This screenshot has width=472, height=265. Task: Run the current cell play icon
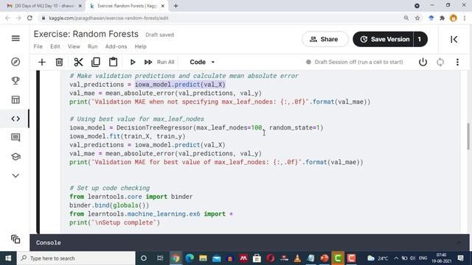[x=133, y=62]
